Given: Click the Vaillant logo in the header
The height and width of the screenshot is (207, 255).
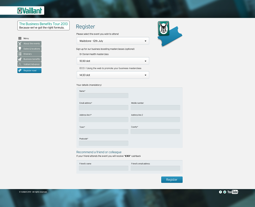Looking at the screenshot, I should [x=30, y=10].
